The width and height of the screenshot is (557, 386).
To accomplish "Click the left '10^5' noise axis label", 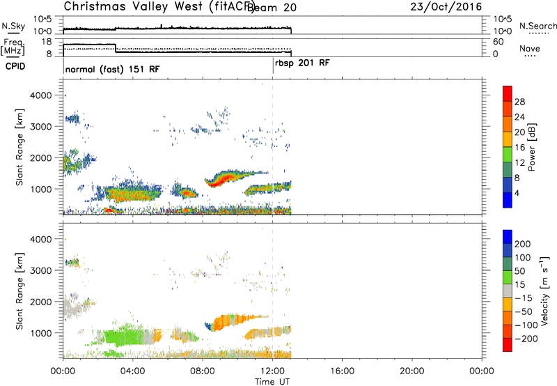I will pos(42,19).
